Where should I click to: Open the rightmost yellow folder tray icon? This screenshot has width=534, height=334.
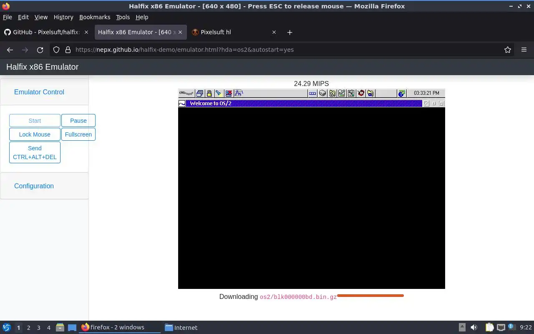(370, 94)
